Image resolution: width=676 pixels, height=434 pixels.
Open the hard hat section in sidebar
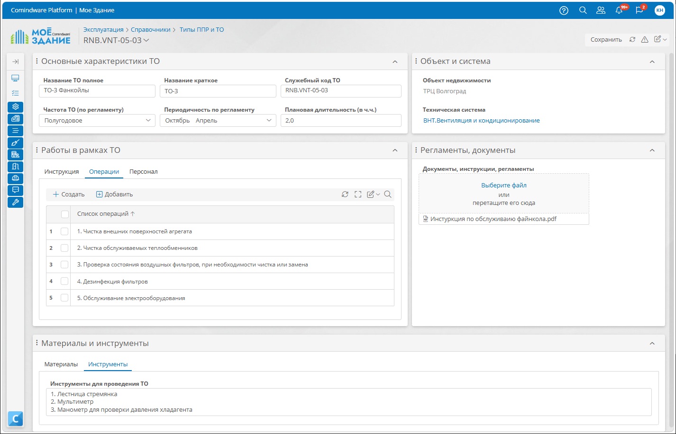click(15, 178)
